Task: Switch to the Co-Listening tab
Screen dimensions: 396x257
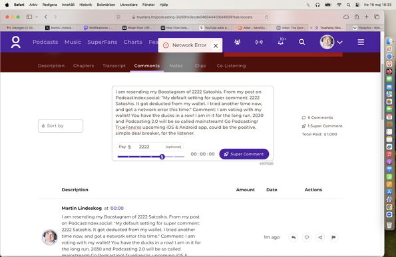Action: (231, 66)
